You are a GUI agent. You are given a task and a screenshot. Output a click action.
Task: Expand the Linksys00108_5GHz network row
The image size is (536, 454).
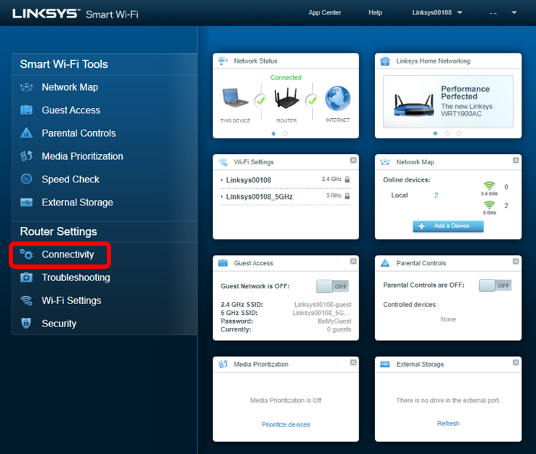(x=286, y=197)
